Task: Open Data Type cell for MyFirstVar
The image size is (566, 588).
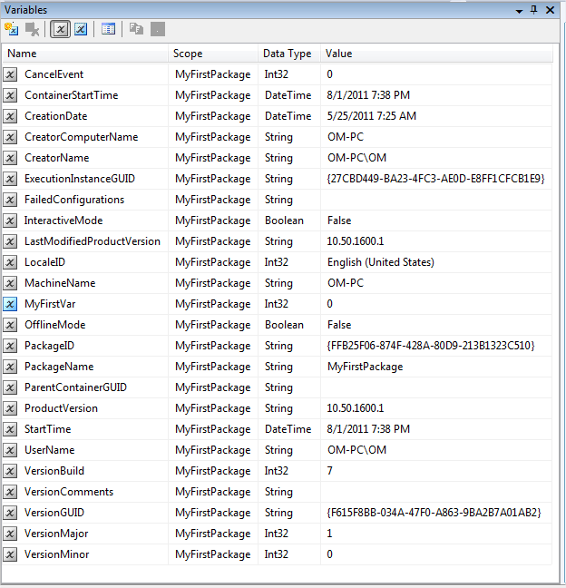Action: tap(288, 304)
